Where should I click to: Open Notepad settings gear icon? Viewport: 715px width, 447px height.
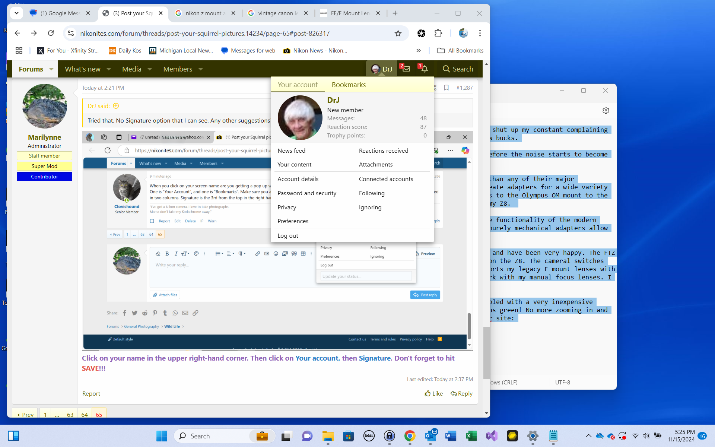606,110
